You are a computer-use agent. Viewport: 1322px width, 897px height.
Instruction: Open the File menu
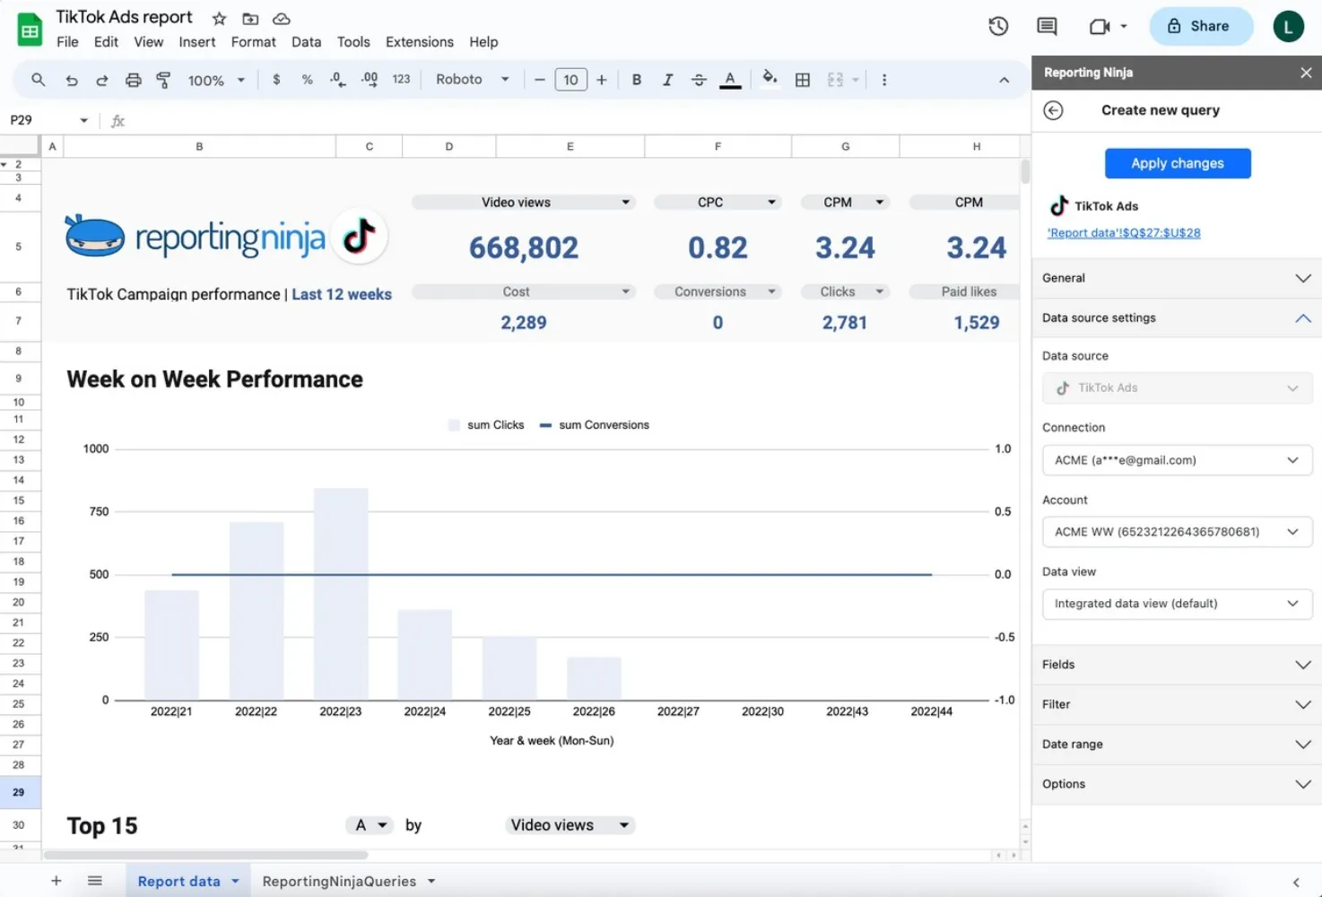pyautogui.click(x=67, y=42)
